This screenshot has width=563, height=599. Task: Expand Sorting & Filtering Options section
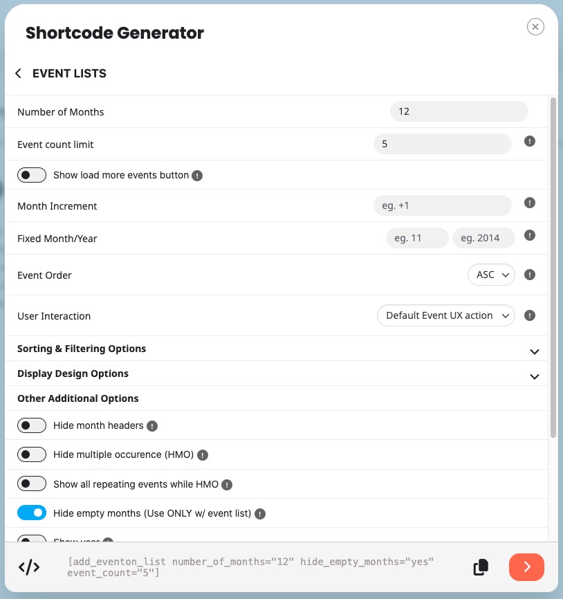click(534, 351)
